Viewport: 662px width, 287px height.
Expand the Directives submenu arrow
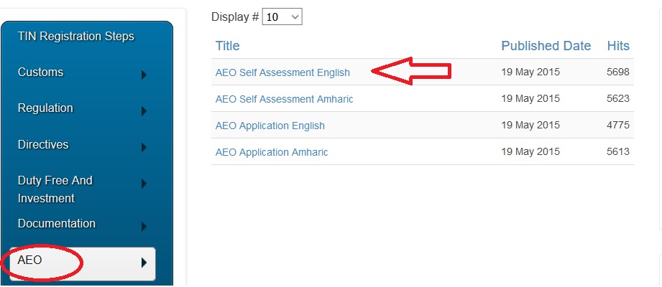(144, 148)
